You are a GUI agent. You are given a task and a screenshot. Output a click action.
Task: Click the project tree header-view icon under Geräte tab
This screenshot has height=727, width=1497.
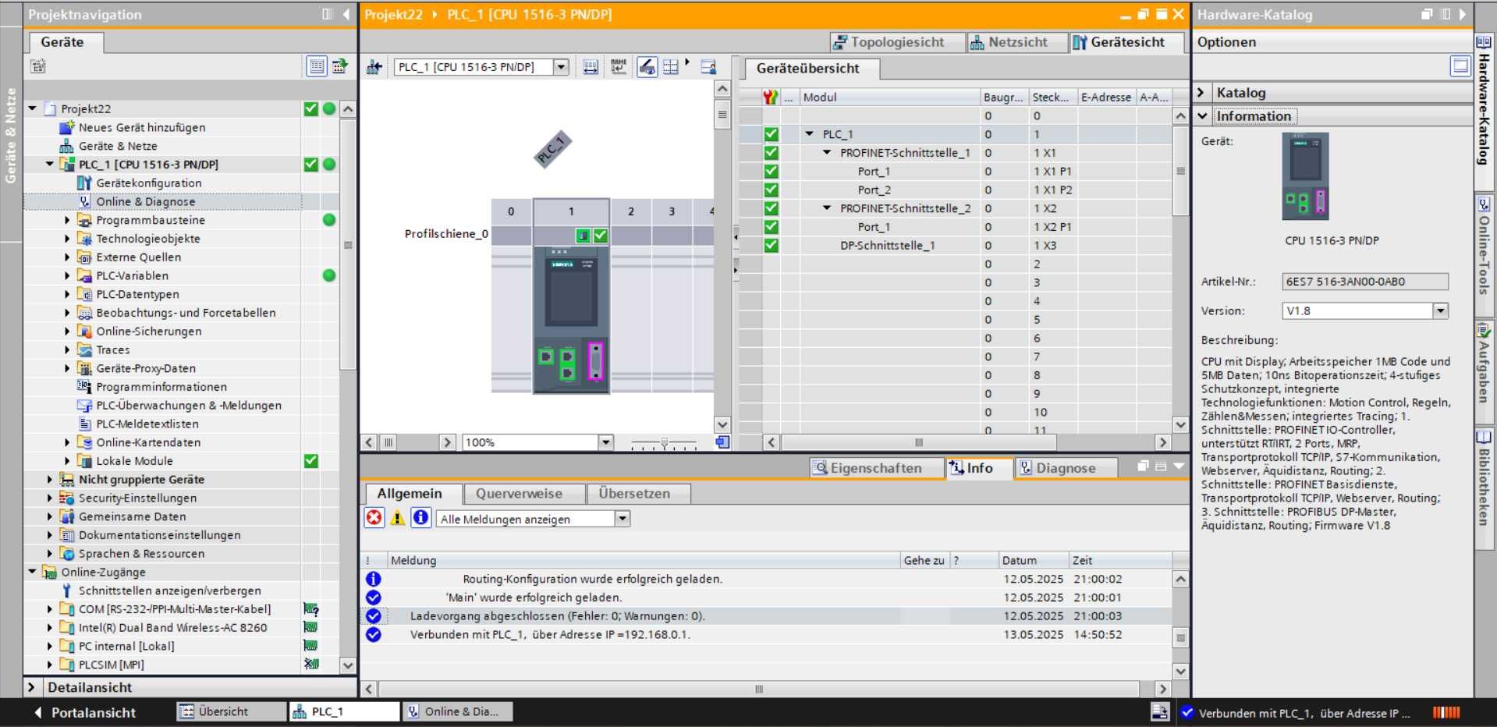tap(37, 66)
